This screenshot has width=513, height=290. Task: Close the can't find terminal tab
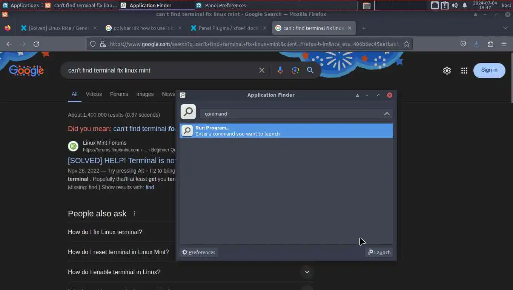[350, 28]
